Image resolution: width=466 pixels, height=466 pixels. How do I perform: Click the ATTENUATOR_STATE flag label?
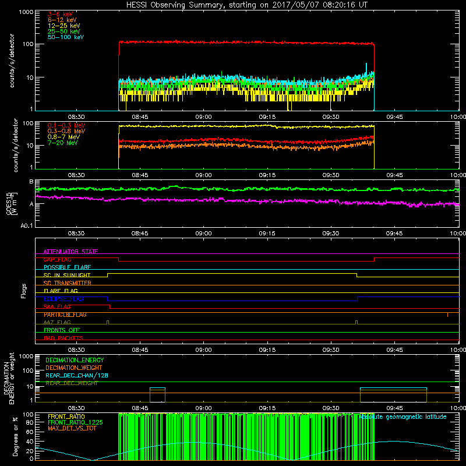[70, 252]
